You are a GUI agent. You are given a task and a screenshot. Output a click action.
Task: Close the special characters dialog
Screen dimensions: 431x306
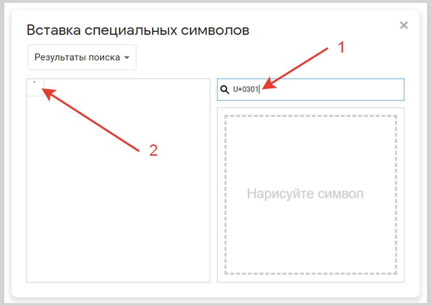404,25
